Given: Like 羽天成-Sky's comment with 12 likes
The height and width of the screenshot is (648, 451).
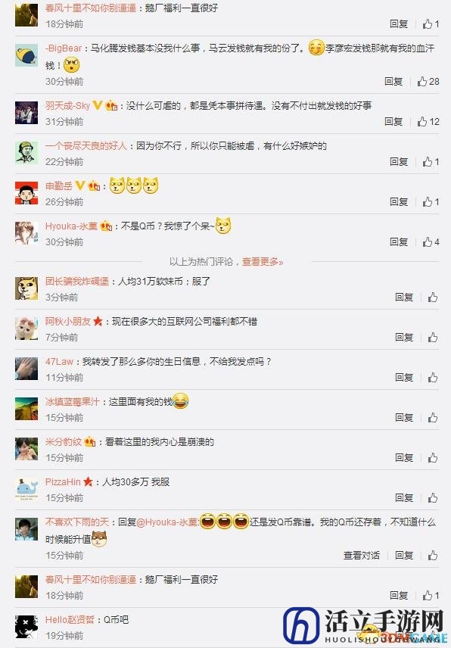Looking at the screenshot, I should tap(428, 121).
